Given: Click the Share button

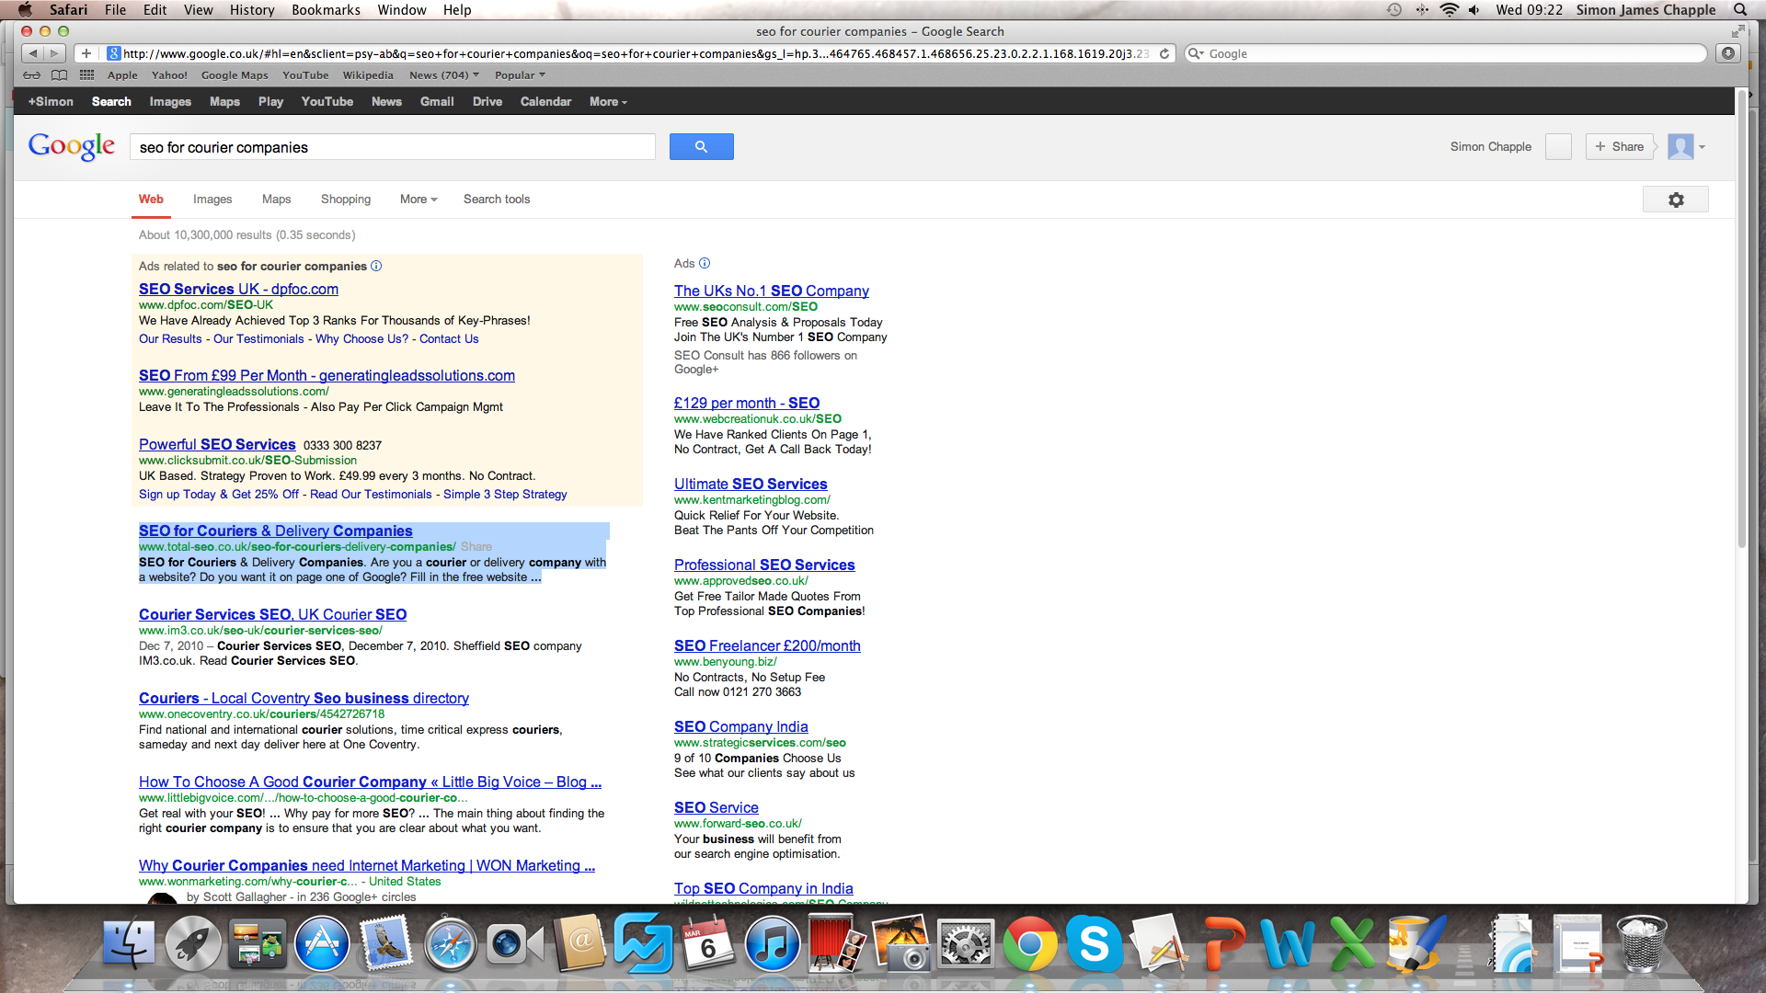Looking at the screenshot, I should click(1619, 147).
